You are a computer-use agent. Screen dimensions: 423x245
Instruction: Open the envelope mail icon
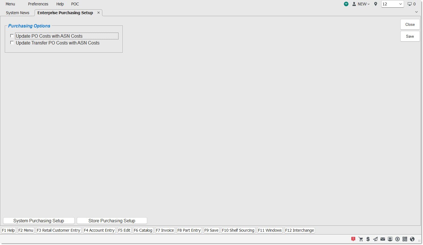[x=383, y=239]
